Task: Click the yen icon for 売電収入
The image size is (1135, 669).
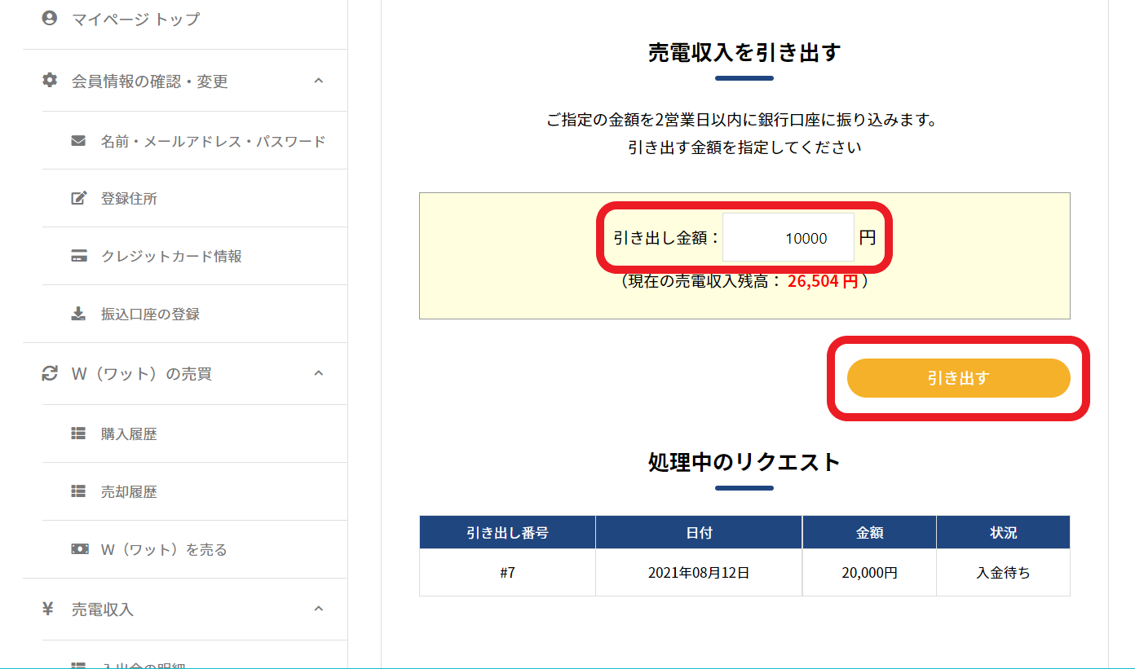Action: [48, 609]
